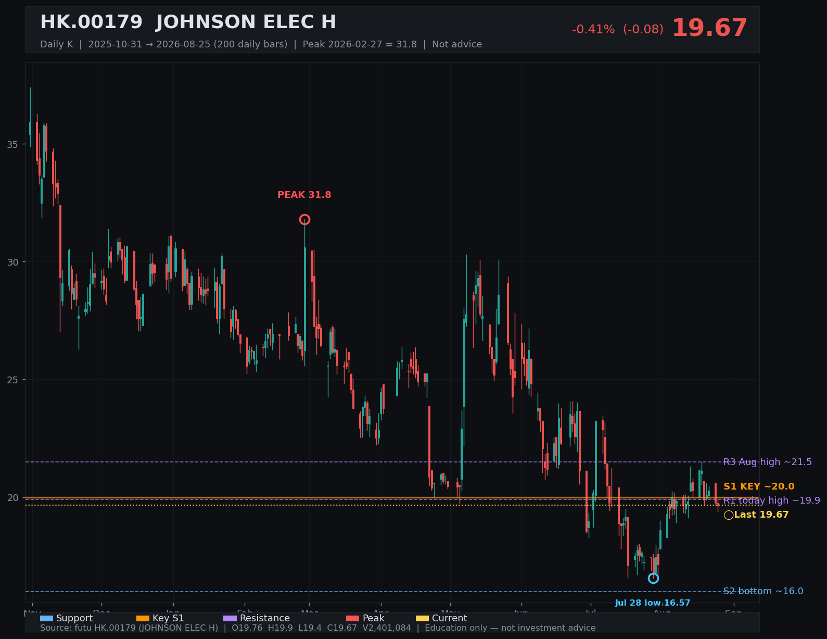Click the 'Current' legend label

(450, 618)
